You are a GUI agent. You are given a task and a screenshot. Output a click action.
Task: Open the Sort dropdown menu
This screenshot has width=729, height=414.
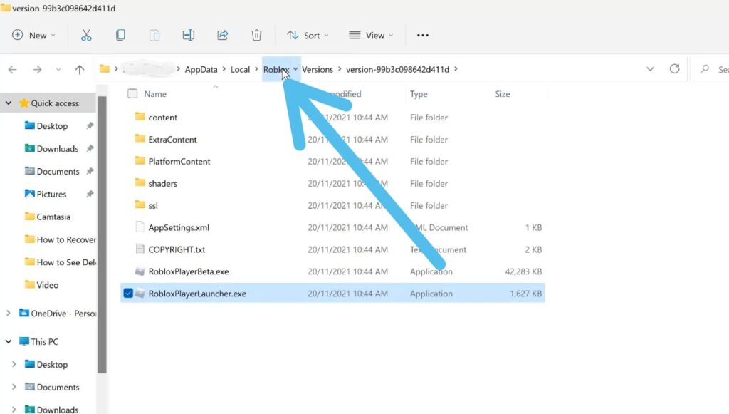[308, 36]
